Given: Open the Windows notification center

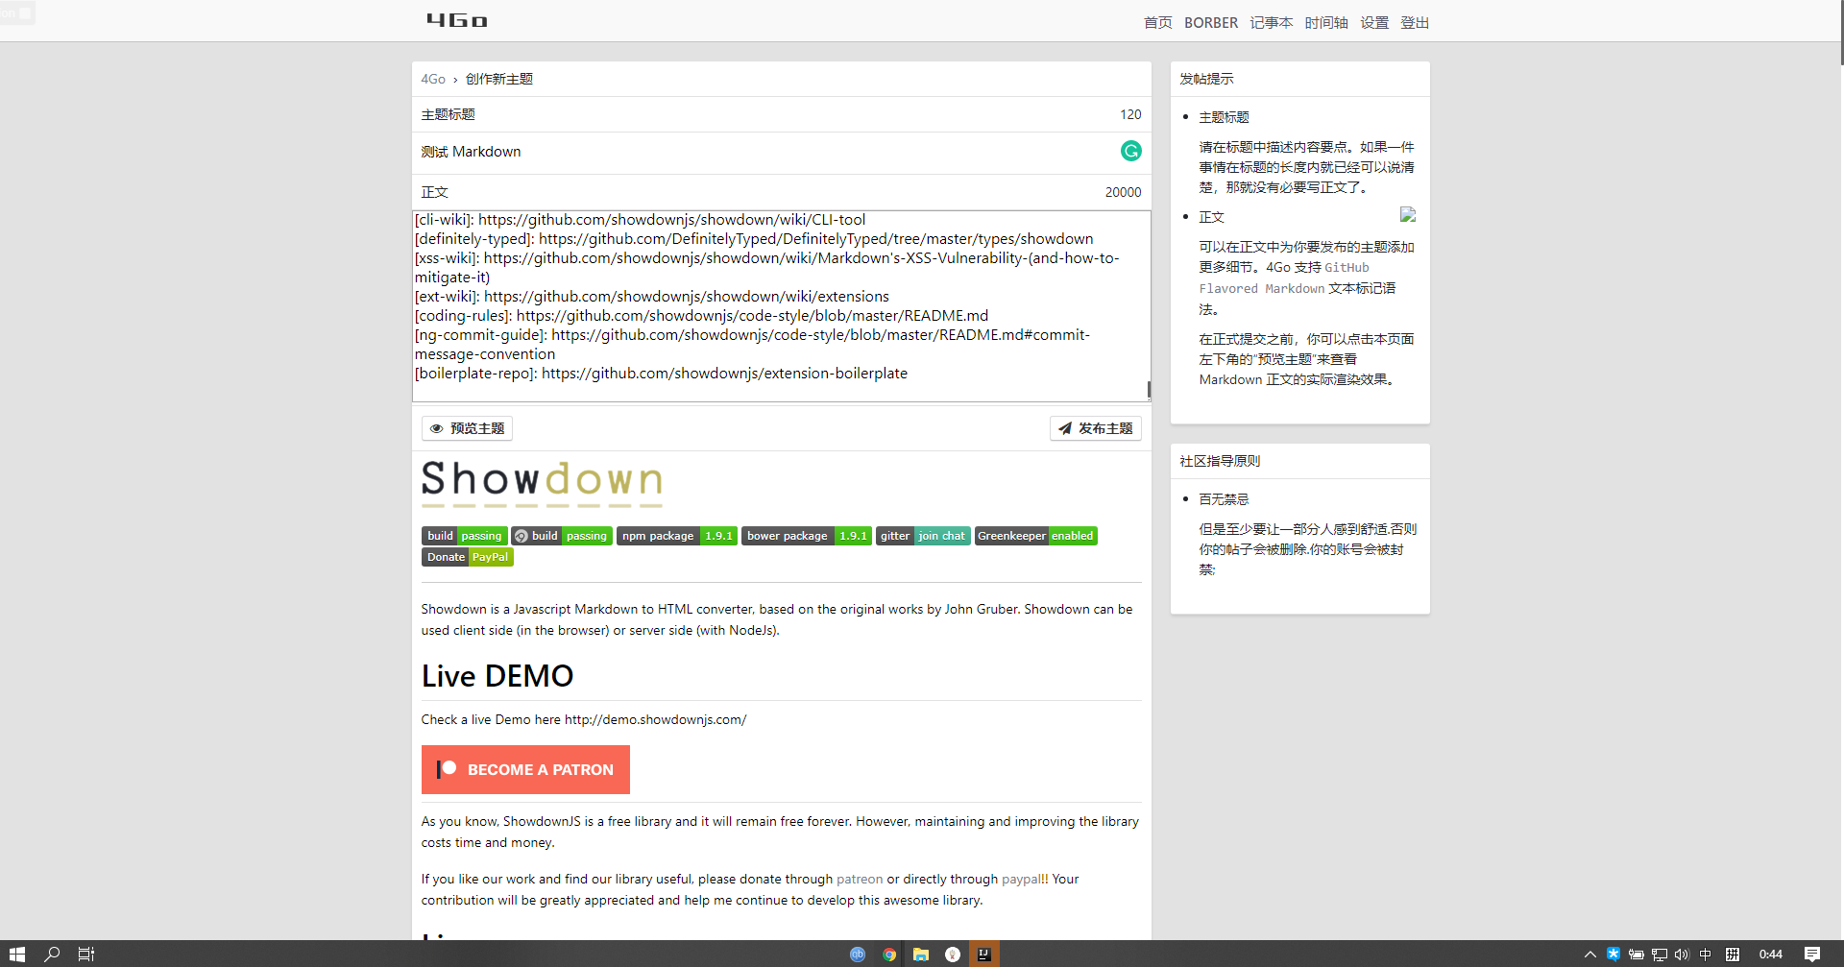Looking at the screenshot, I should [1812, 954].
